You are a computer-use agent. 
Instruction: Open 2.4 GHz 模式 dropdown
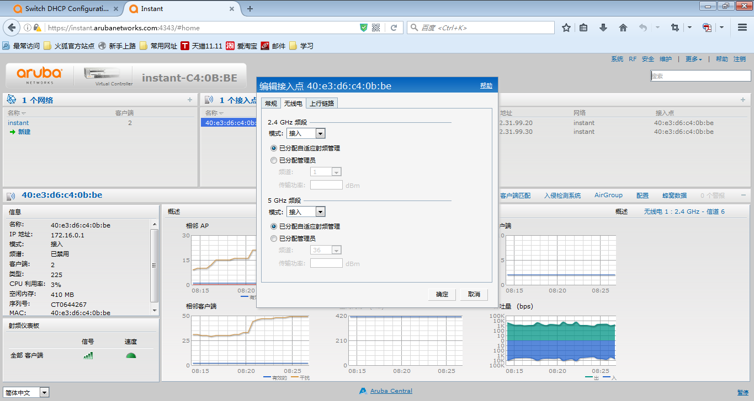306,133
